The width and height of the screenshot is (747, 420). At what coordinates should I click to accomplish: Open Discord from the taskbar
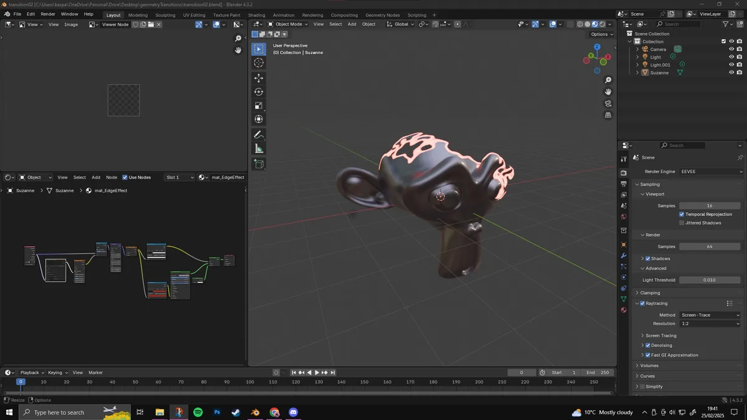[x=294, y=412]
